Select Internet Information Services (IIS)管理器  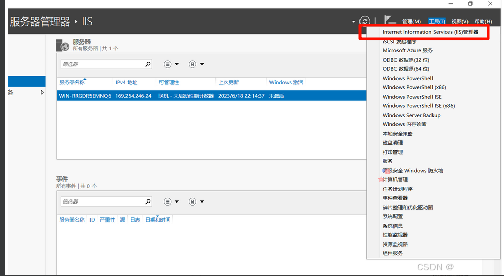[x=430, y=32]
